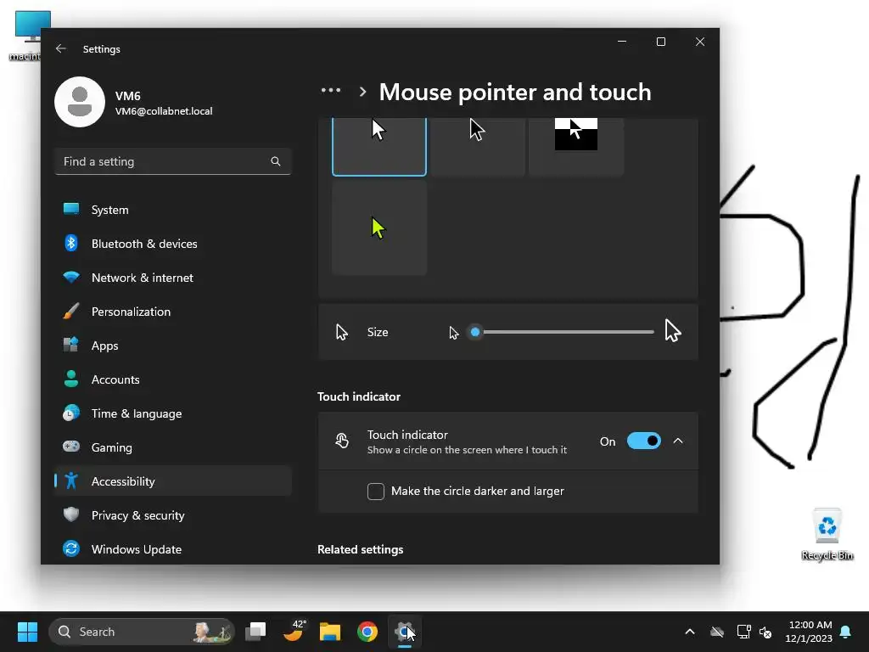Choose the black mouse pointer style

point(478,146)
